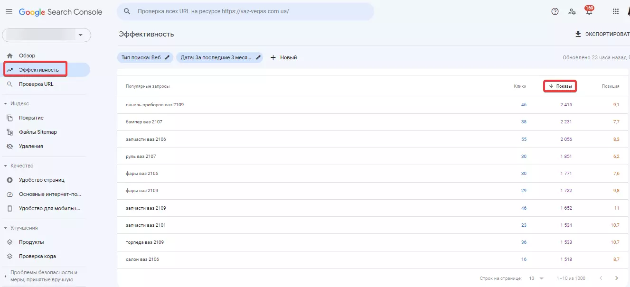Image resolution: width=630 pixels, height=287 pixels.
Task: Click Новый to add a filter
Action: (283, 57)
